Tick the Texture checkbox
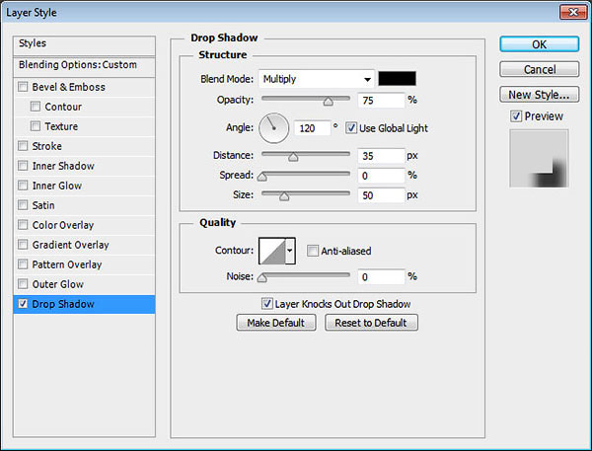This screenshot has height=451, width=592. tap(36, 126)
